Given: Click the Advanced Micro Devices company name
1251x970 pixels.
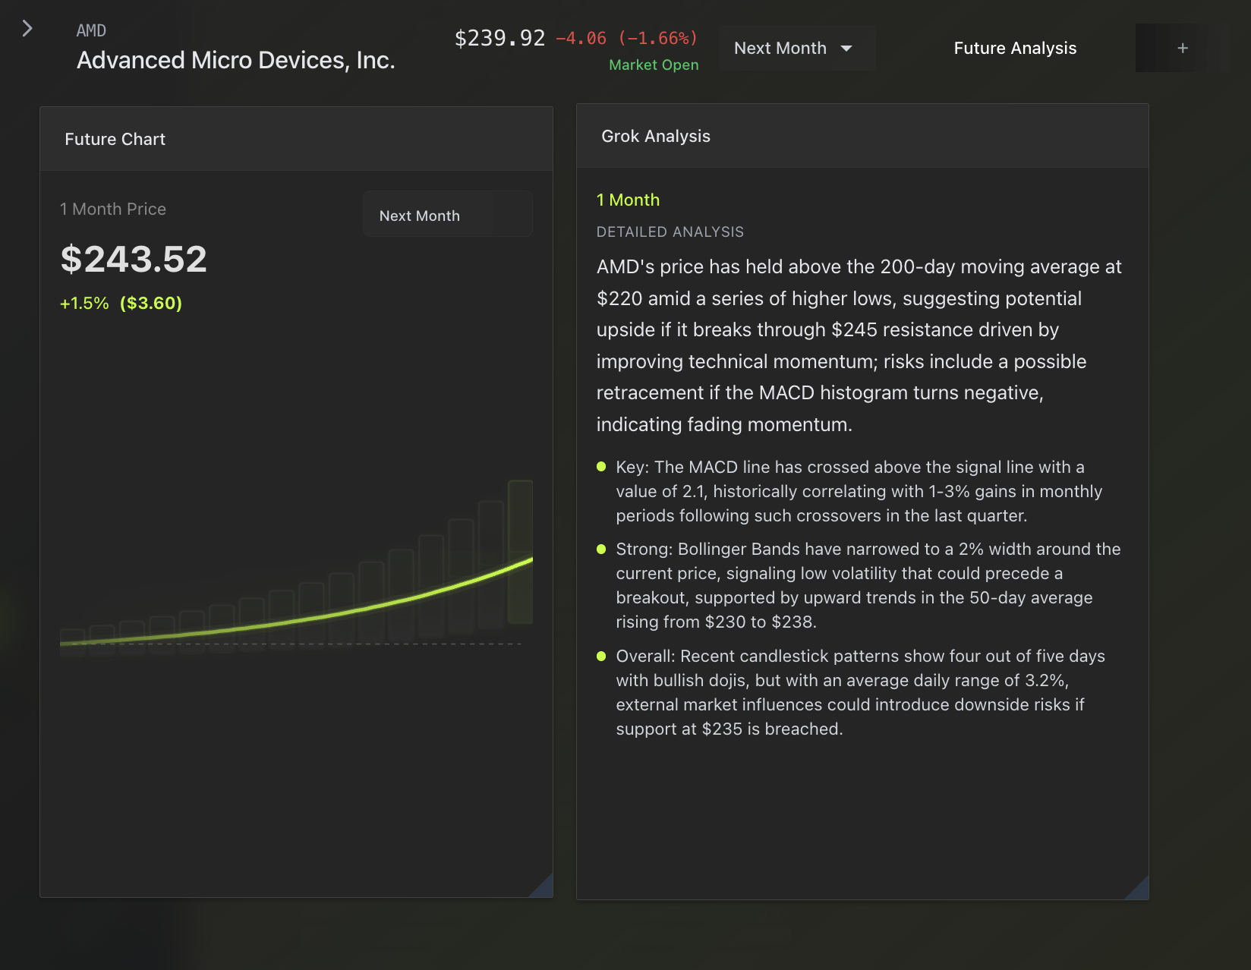Looking at the screenshot, I should coord(235,60).
